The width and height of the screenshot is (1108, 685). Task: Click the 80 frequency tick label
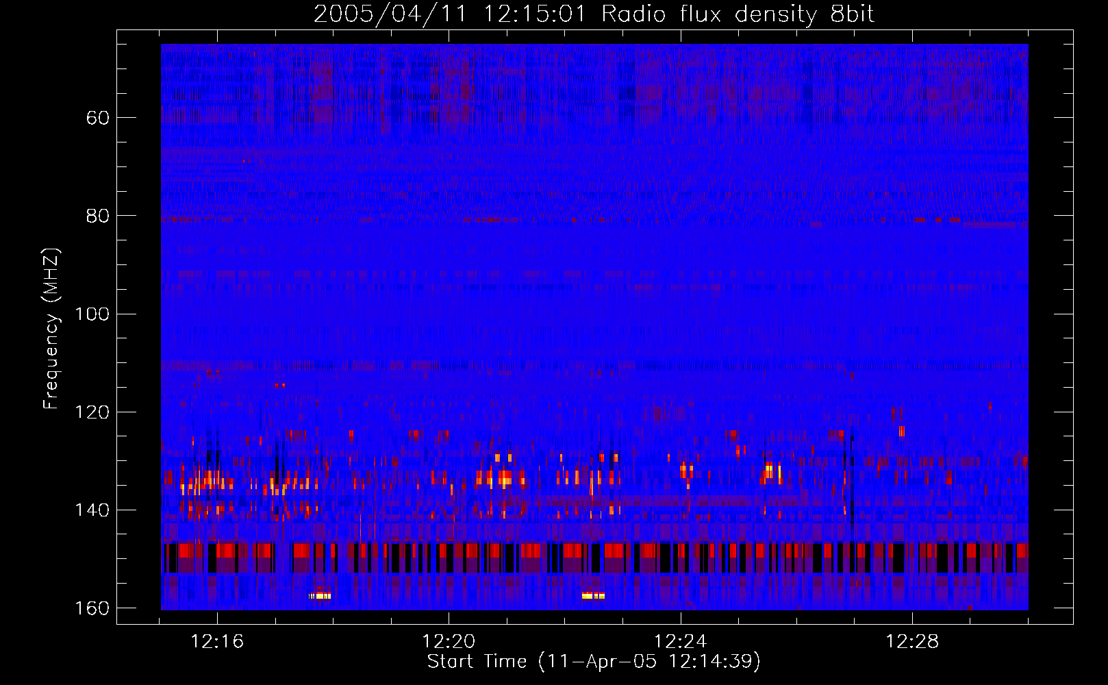[x=98, y=216]
